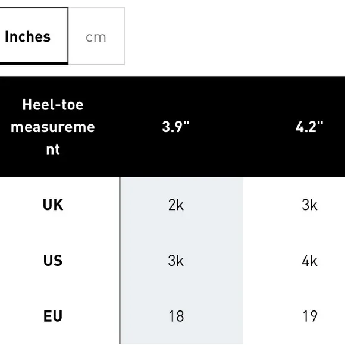Click the black table header bar
This screenshot has width=345, height=345.
click(172, 127)
